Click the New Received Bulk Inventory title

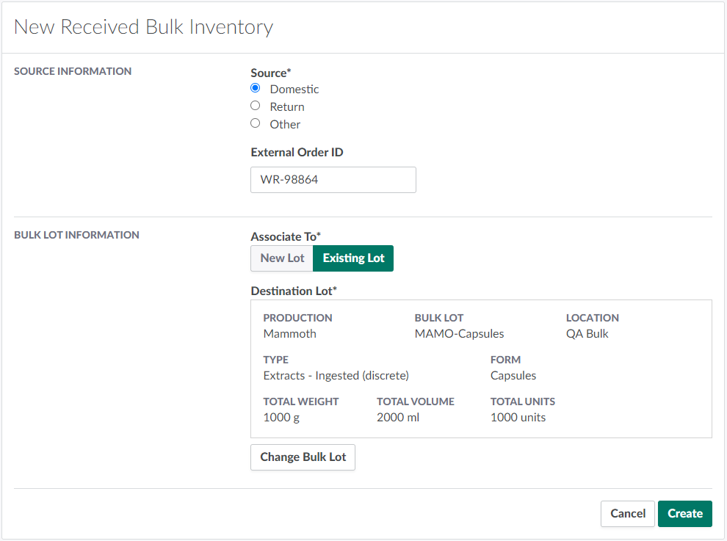[143, 27]
